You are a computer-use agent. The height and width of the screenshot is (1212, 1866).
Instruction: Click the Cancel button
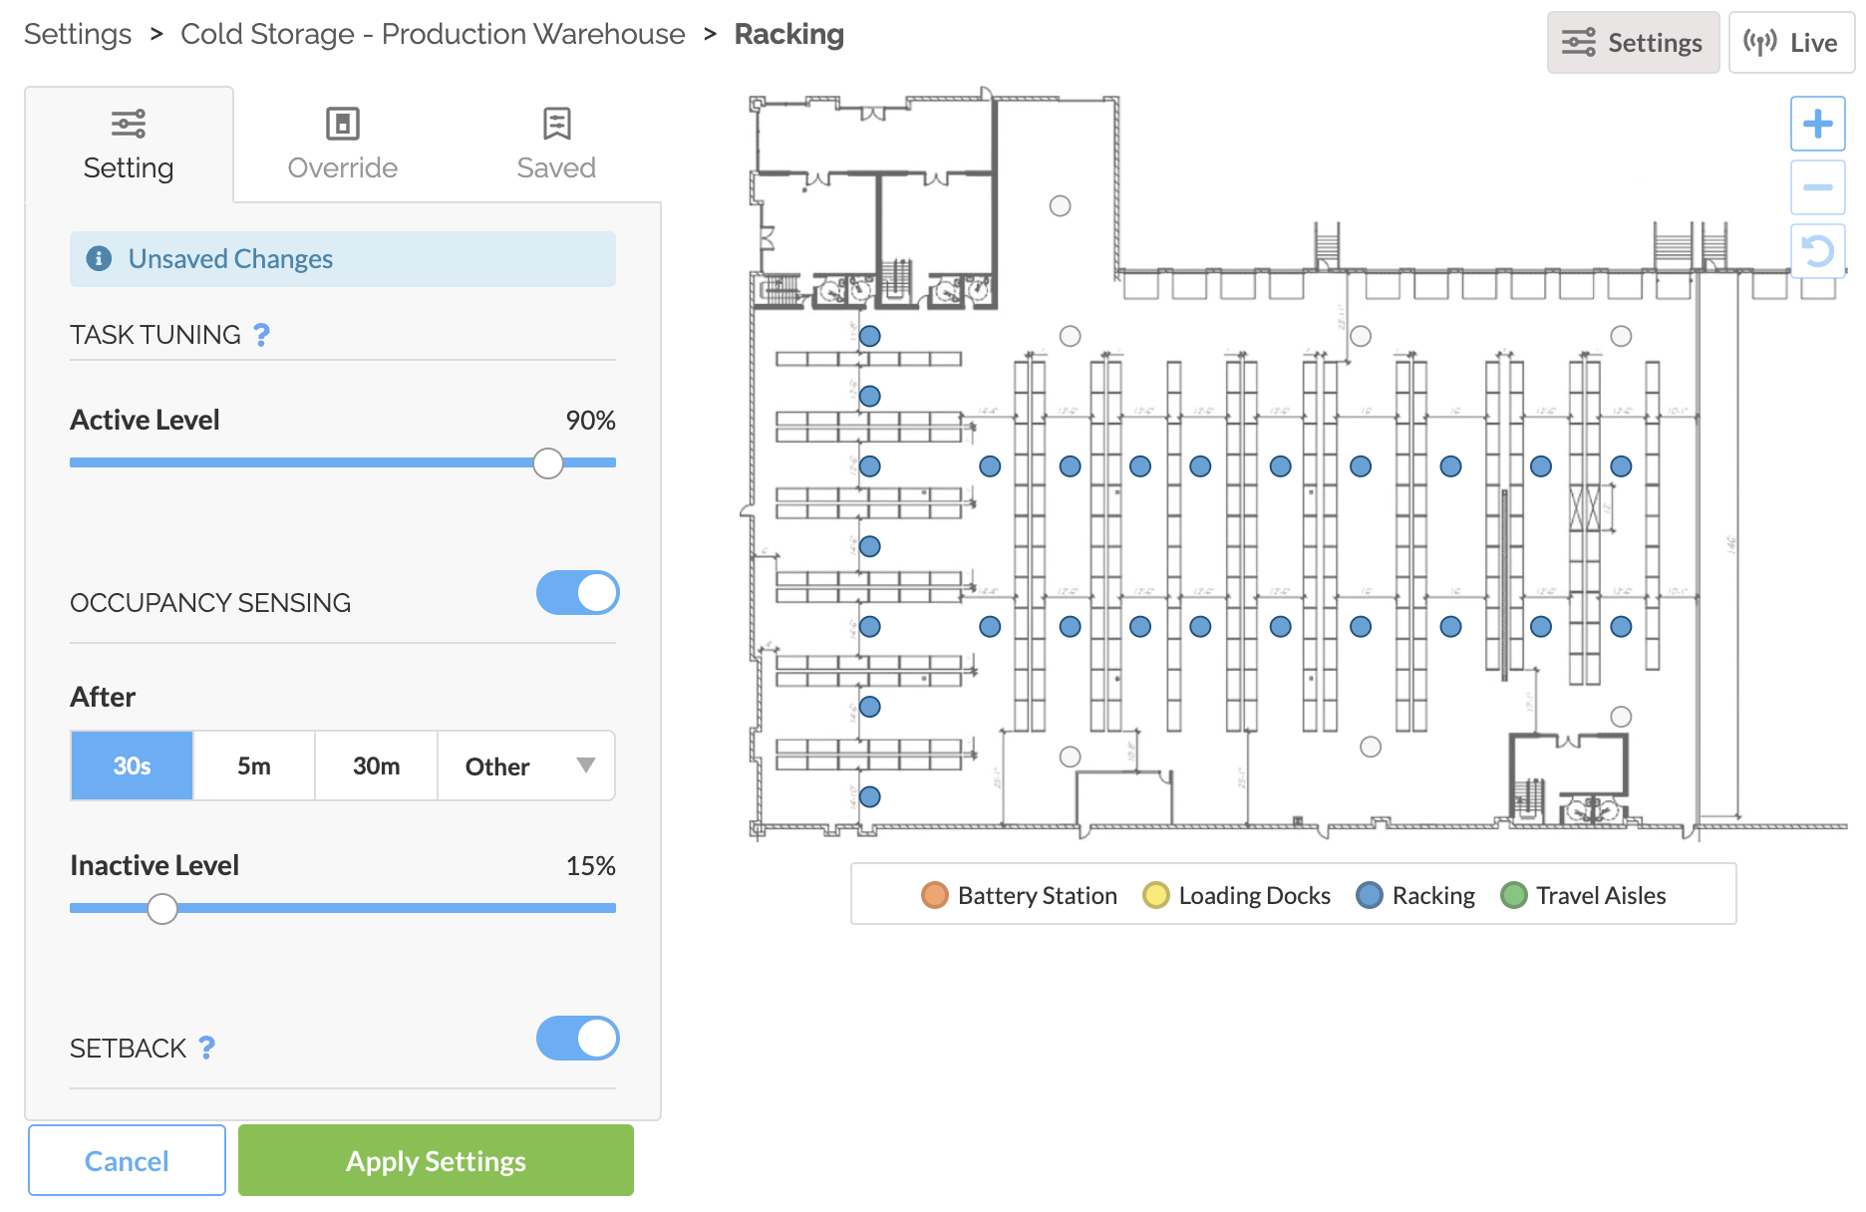coord(127,1160)
